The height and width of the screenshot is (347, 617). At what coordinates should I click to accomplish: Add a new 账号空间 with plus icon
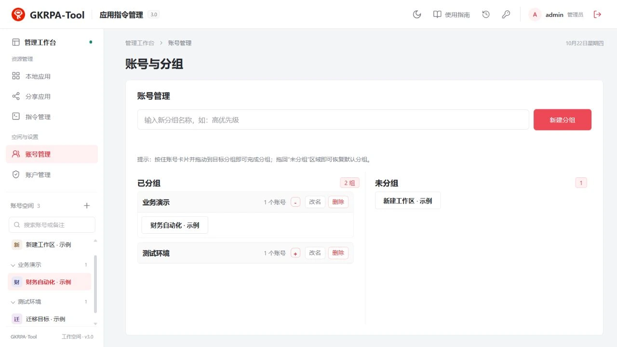87,206
